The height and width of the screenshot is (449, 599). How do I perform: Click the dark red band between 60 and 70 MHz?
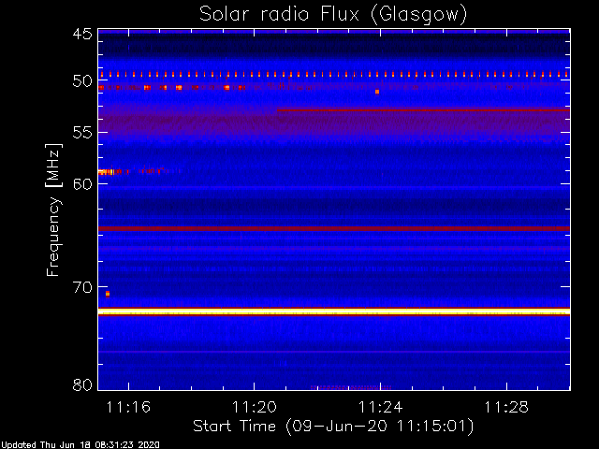tap(334, 228)
